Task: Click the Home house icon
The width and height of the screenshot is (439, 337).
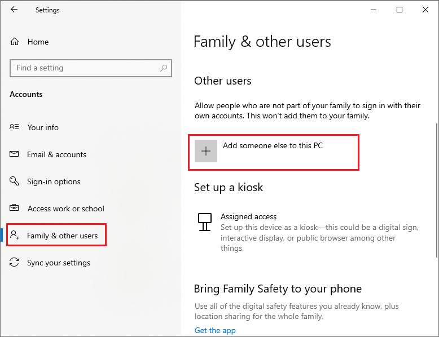Action: tap(15, 42)
